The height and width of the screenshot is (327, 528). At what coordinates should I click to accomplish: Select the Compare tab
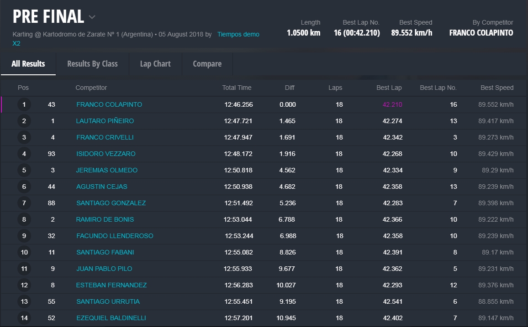coord(207,64)
